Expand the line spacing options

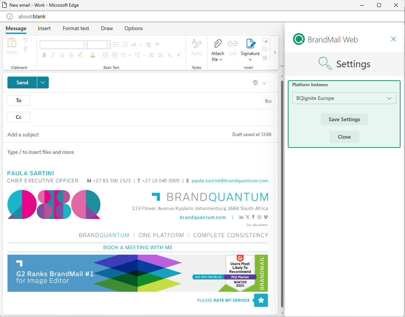pos(144,55)
